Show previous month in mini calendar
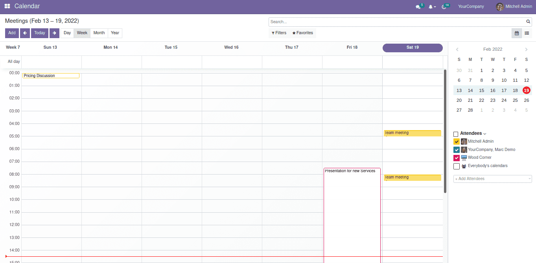This screenshot has width=536, height=263. point(457,50)
